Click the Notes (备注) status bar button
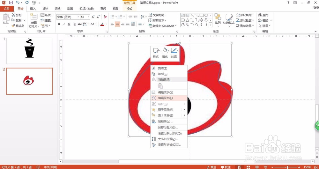Image resolution: width=319 pixels, height=169 pixels. point(211,167)
